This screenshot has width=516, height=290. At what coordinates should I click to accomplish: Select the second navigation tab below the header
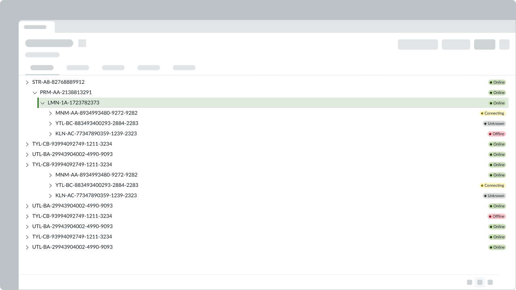(77, 68)
